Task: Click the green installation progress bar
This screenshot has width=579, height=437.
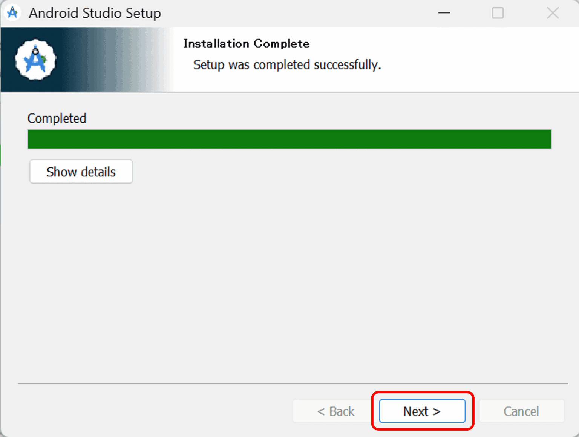Action: click(x=289, y=139)
